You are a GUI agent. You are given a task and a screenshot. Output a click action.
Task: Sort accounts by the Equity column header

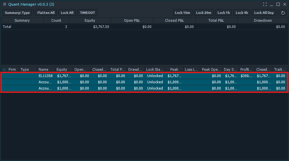(62, 69)
